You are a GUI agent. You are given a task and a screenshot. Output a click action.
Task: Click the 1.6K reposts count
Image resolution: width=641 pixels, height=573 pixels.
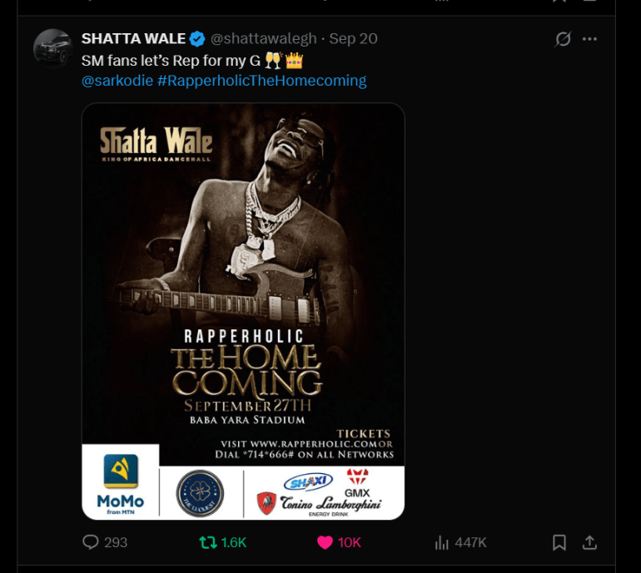coord(233,542)
